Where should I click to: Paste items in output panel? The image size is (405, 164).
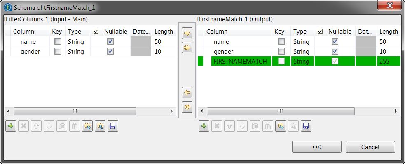tap(268, 126)
